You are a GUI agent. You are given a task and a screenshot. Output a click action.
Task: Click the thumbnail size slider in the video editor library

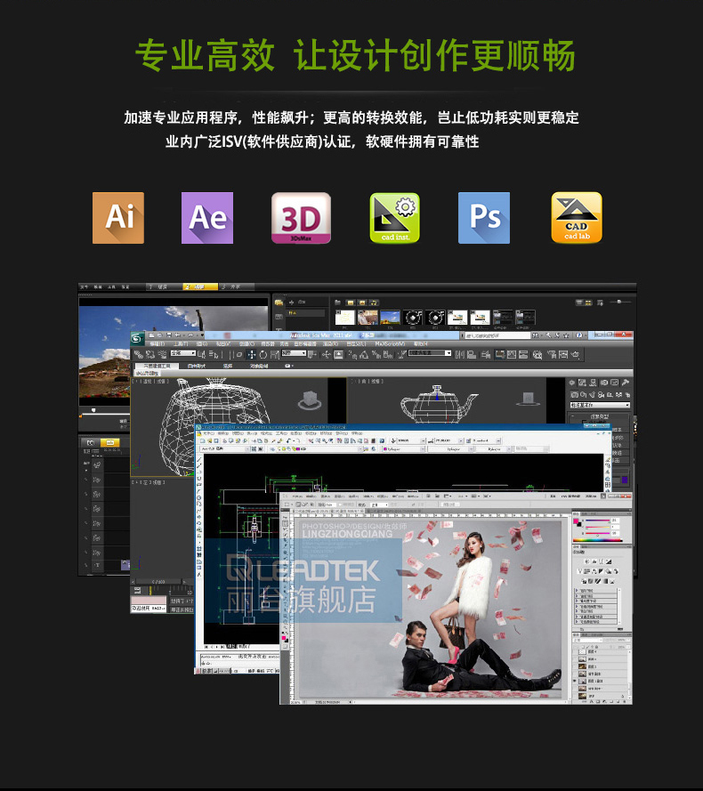619,303
